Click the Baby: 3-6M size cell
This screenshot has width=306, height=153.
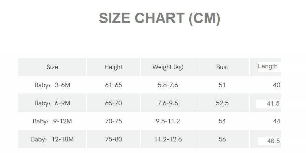pos(52,85)
